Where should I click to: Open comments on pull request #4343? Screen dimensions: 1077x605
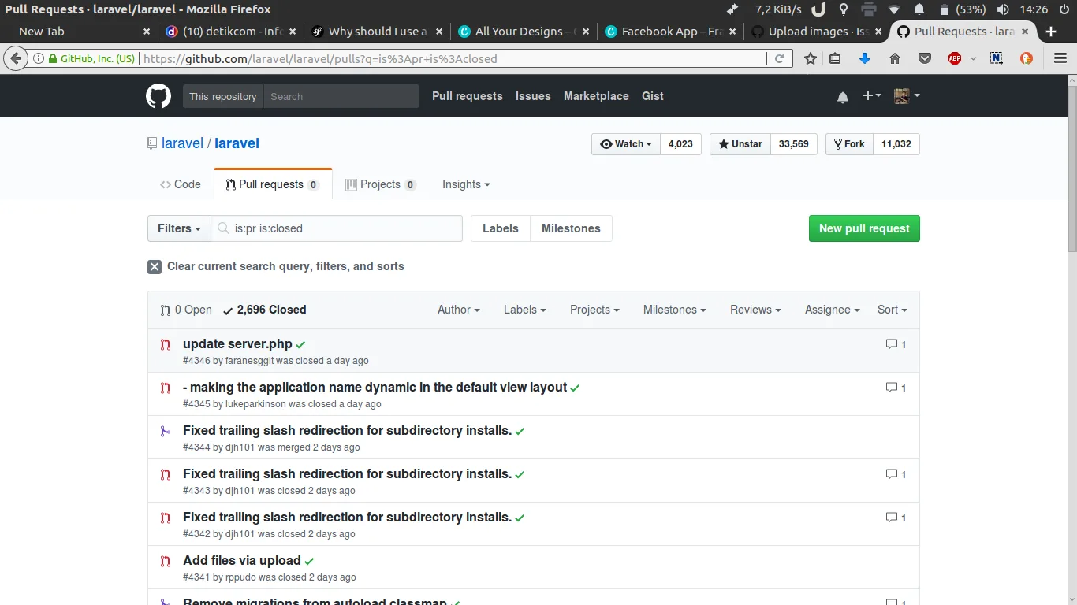pos(896,474)
